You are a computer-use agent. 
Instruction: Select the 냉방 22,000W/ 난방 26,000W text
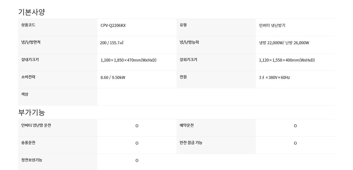coord(284,43)
